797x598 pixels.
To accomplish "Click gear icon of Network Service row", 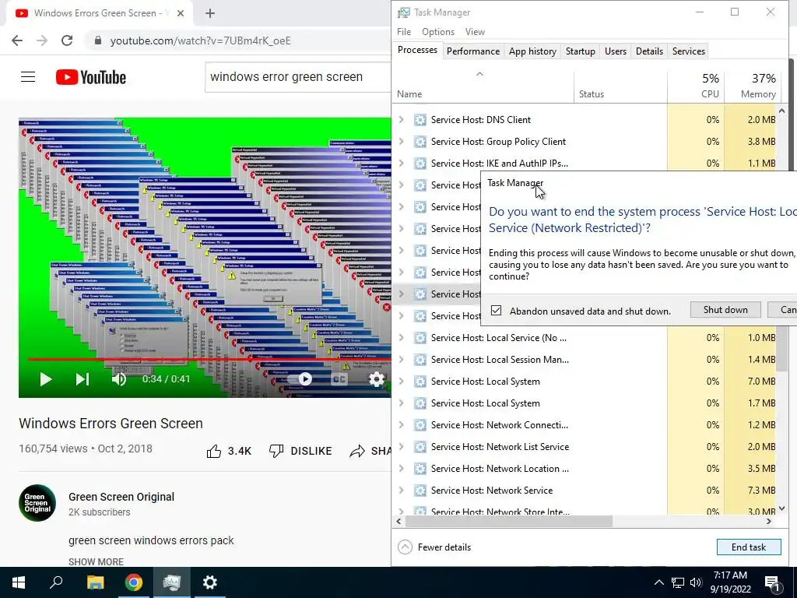I will click(x=420, y=491).
